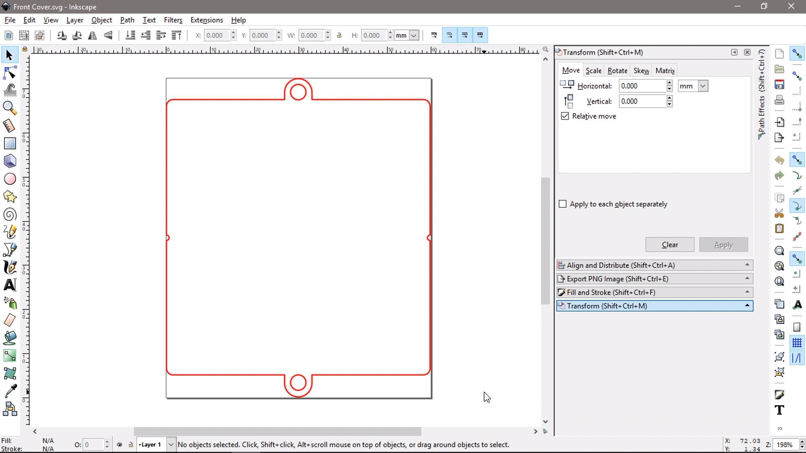This screenshot has height=453, width=806.
Task: Select the Node editing tool
Action: point(10,72)
